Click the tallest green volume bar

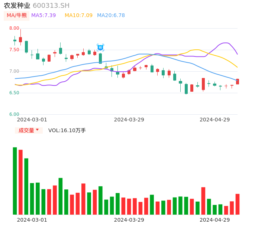coord(15,181)
